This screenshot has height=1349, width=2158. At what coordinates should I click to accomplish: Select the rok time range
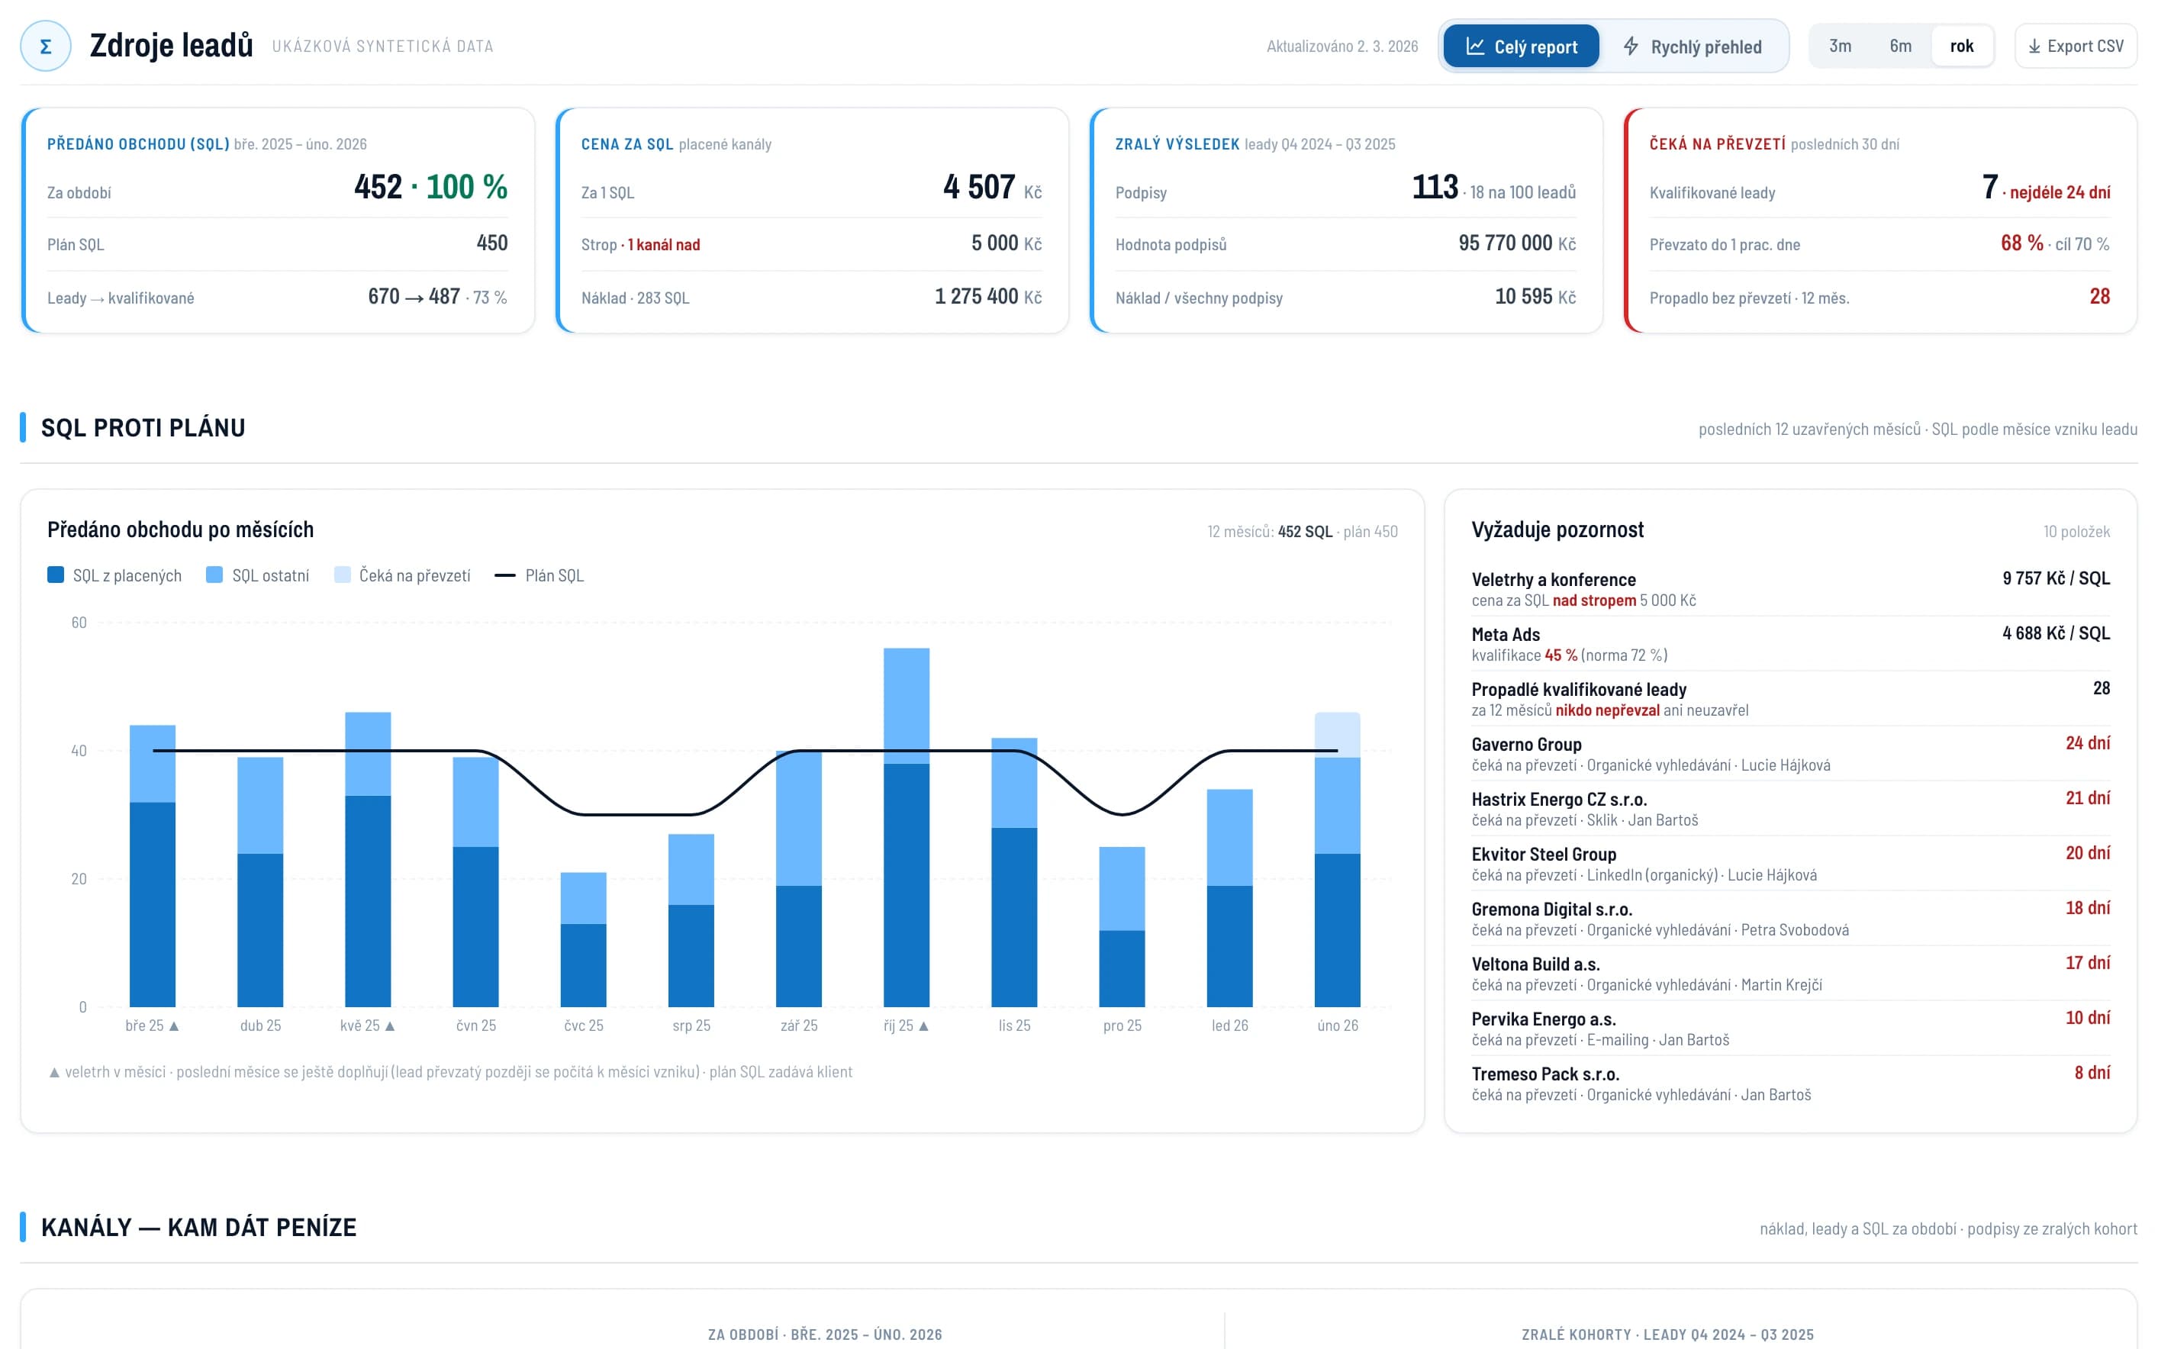(1962, 47)
